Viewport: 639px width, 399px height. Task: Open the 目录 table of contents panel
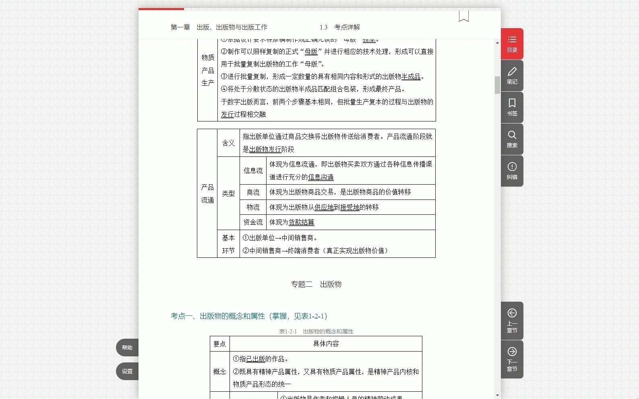coord(512,44)
